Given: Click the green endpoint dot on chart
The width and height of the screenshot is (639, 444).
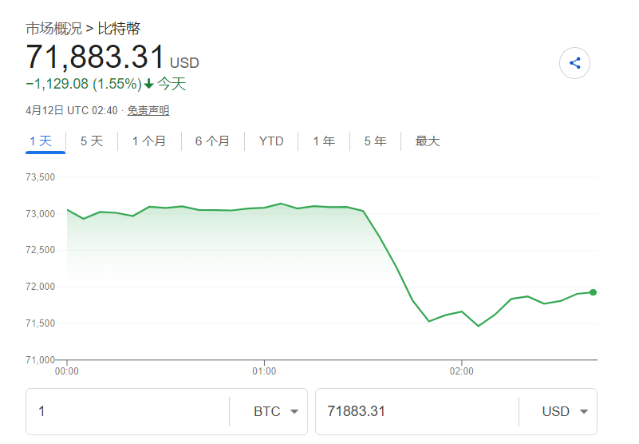Looking at the screenshot, I should tap(593, 292).
